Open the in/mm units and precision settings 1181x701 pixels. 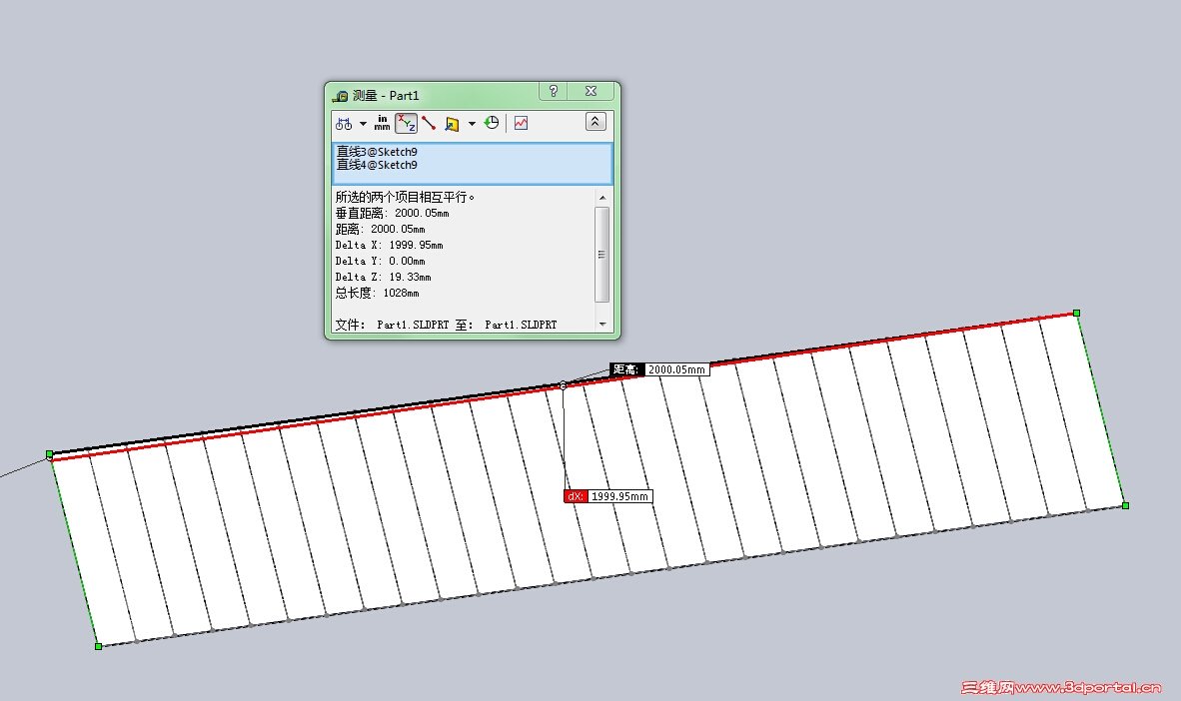point(383,123)
